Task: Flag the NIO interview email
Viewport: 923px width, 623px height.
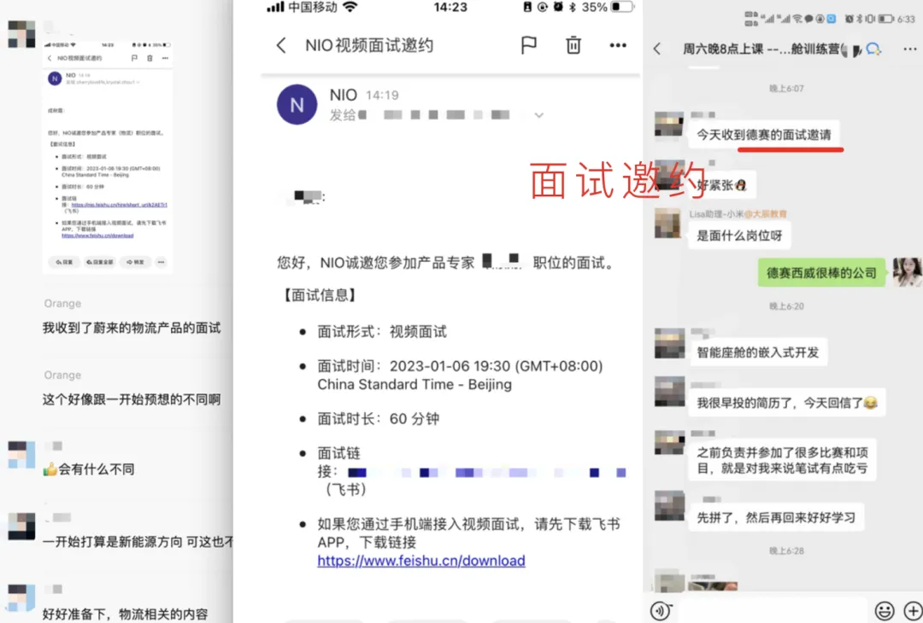Action: [x=529, y=45]
